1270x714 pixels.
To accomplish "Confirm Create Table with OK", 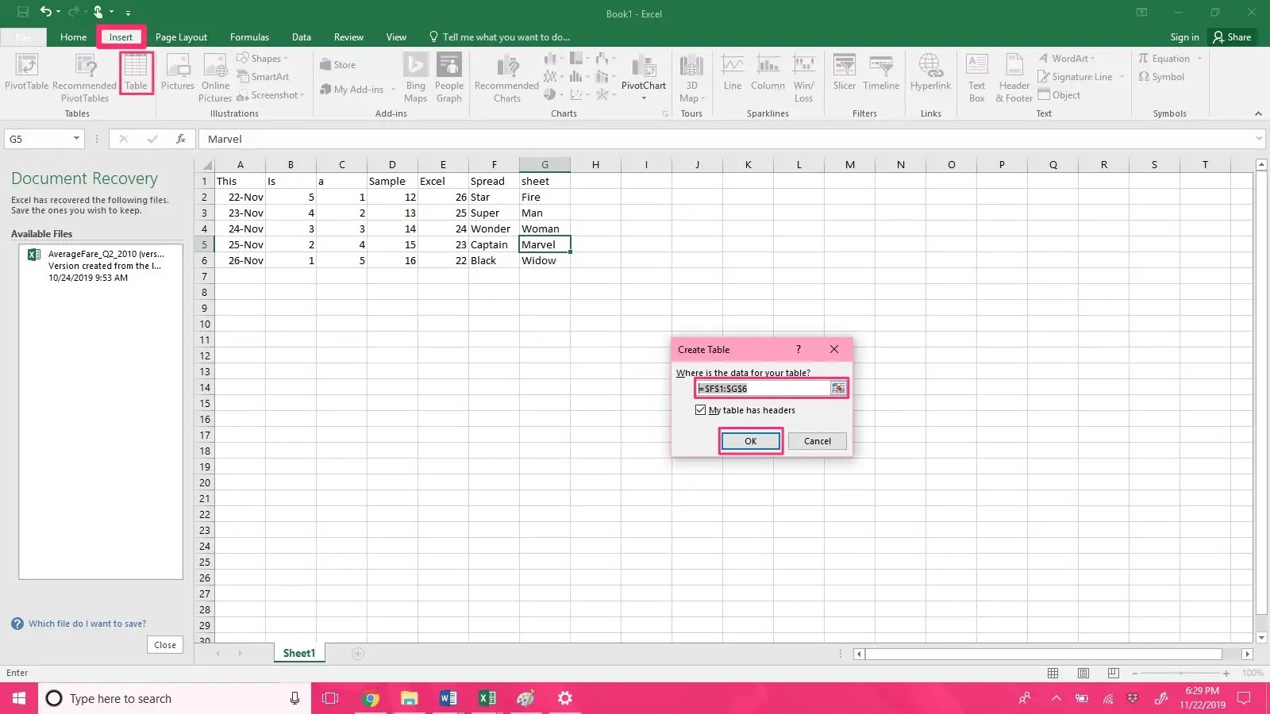I will pos(751,441).
